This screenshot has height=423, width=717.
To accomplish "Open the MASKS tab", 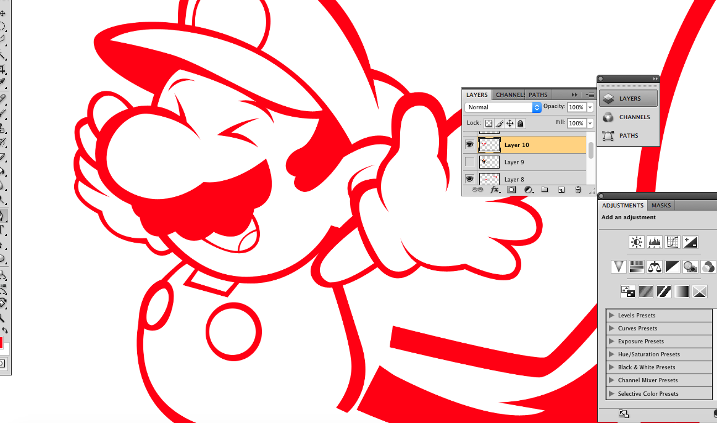I will [661, 206].
